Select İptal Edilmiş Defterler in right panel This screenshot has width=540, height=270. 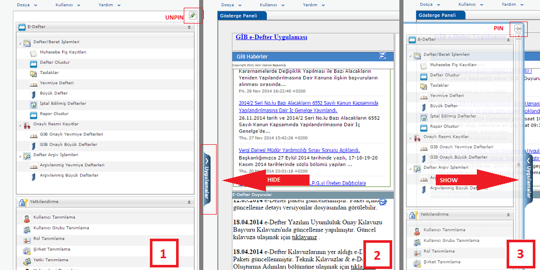click(453, 116)
